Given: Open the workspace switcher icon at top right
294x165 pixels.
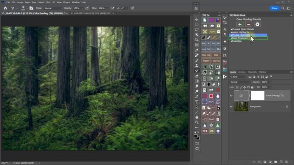Looking at the screenshot, I should 288,8.
